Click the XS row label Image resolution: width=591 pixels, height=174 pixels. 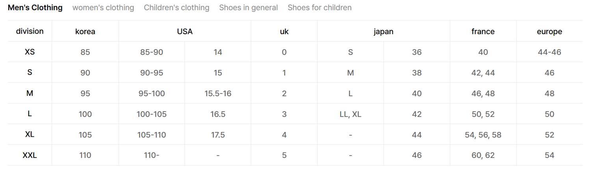(x=30, y=52)
